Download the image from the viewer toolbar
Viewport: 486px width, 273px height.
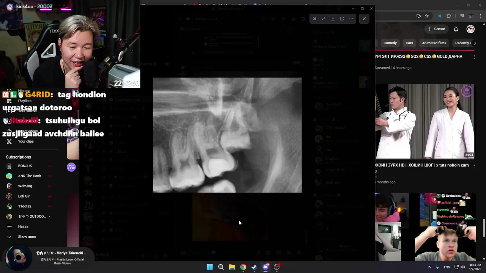coord(333,19)
